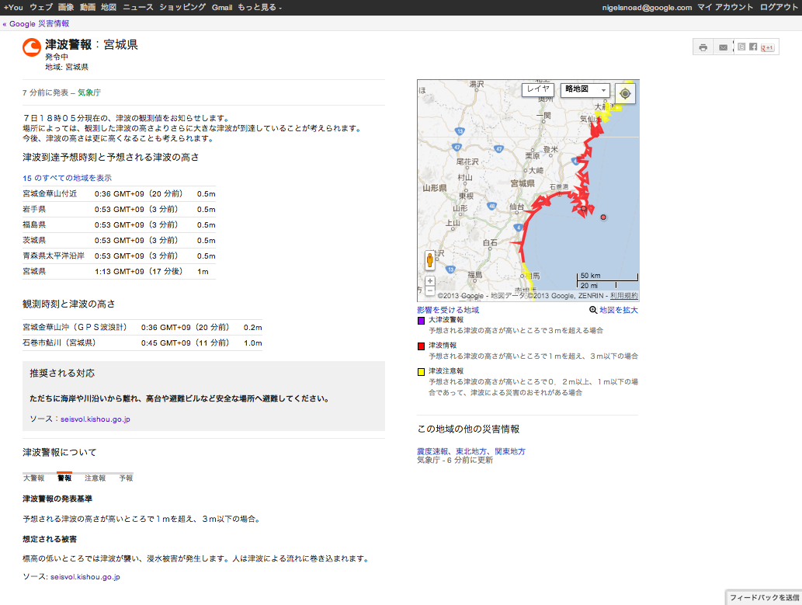Zoom in the map with plus button
Image resolution: width=802 pixels, height=605 pixels.
click(x=429, y=280)
